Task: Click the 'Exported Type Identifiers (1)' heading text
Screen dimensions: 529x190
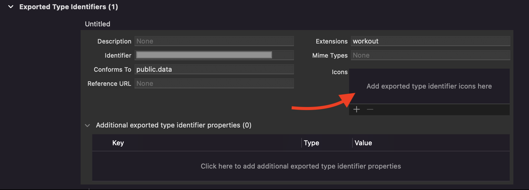Action: [x=69, y=7]
